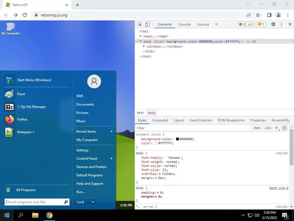This screenshot has height=221, width=294.
Task: Open the Computed tab
Action: [x=160, y=120]
